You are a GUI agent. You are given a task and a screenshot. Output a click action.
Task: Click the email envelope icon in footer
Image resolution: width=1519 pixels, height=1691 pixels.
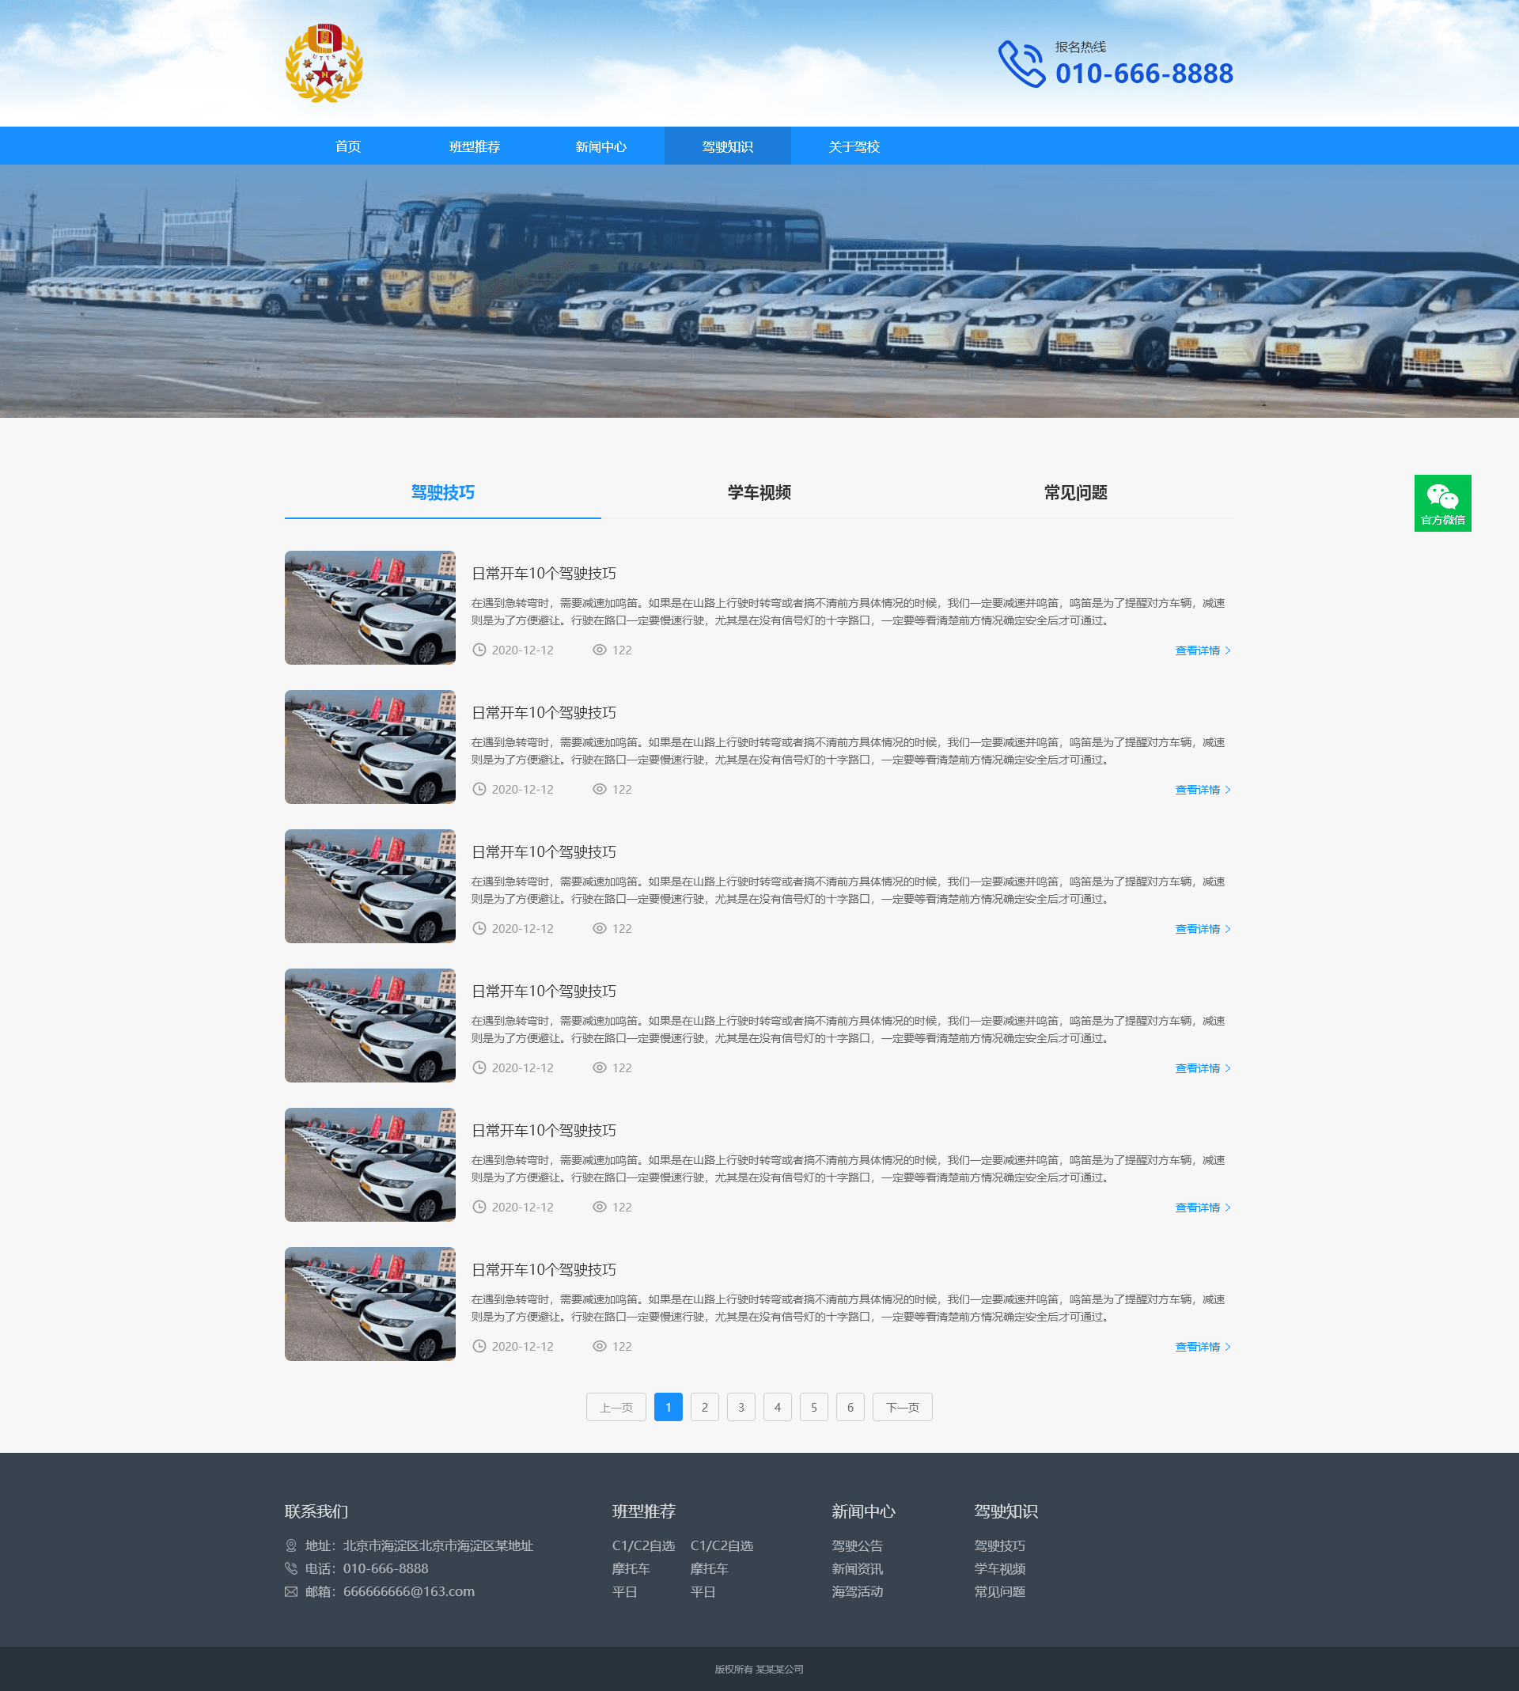tap(291, 1591)
